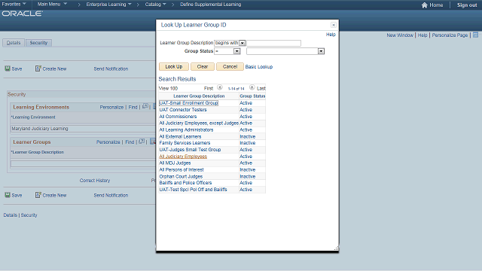Open Catalog breadcrumb menu
The height and width of the screenshot is (271, 482).
coord(155,5)
